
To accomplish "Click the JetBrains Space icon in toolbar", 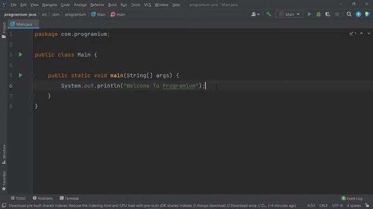I will [367, 14].
